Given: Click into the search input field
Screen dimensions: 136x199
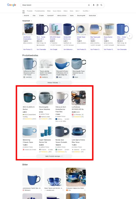Looking at the screenshot, I should [54, 5].
